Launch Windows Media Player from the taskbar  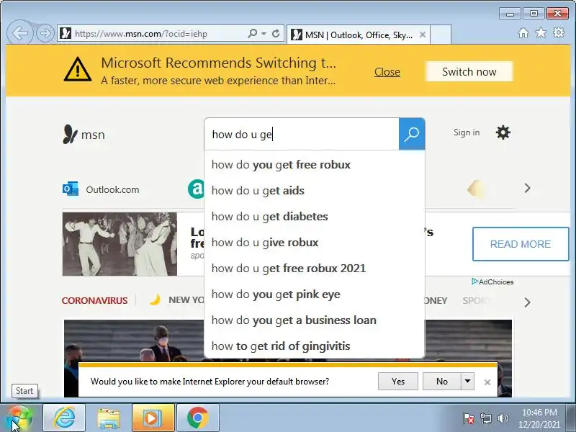coord(153,418)
